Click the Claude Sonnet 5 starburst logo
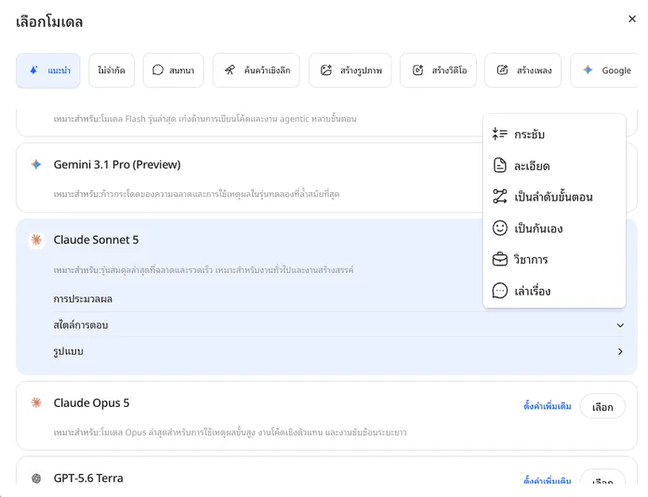This screenshot has width=648, height=497. coord(36,239)
